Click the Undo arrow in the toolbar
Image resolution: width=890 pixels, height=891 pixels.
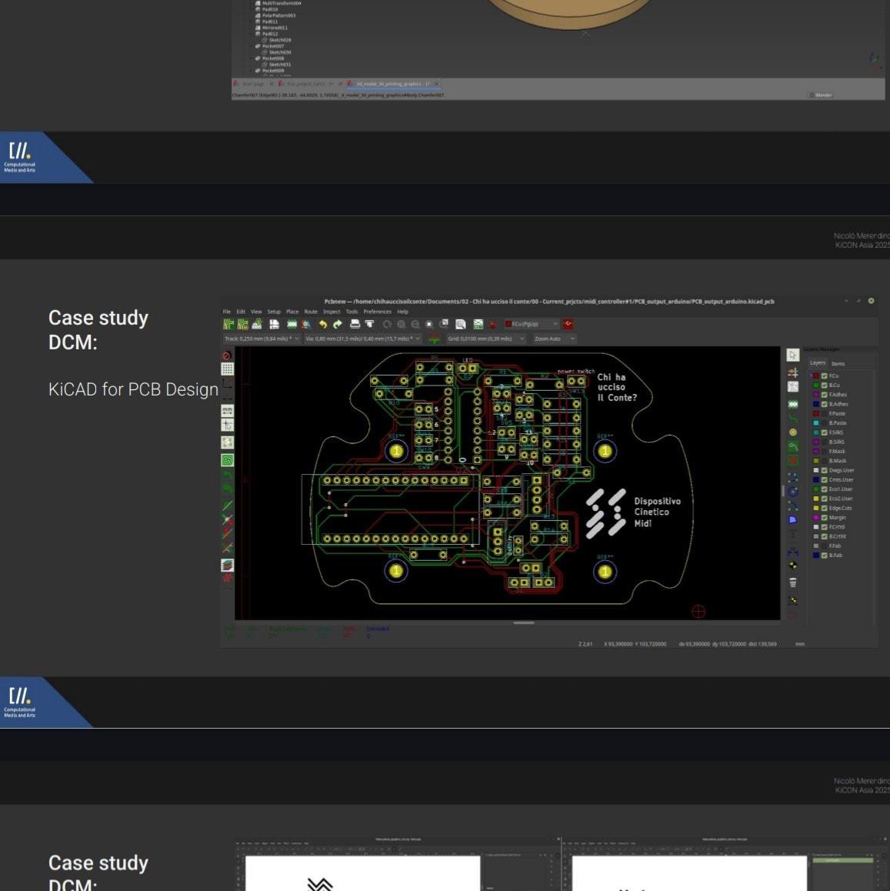(x=323, y=325)
